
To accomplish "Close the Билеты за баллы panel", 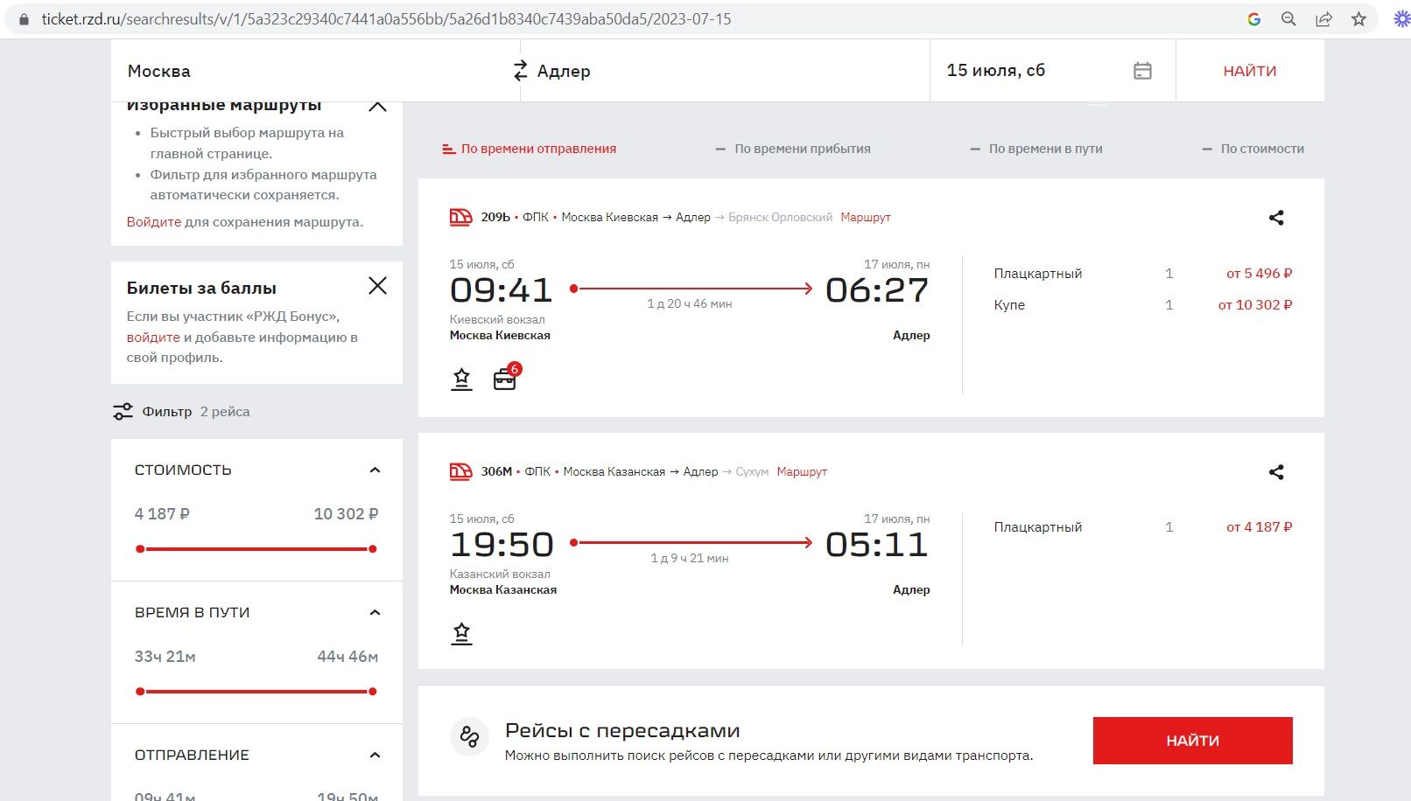I will point(377,286).
